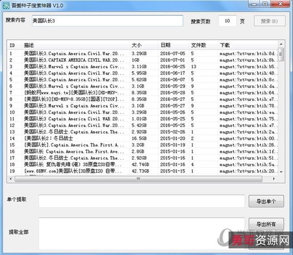Image resolution: width=293 pixels, height=255 pixels.
Task: Click the horizontal scrollbar right arrow
Action: [x=274, y=179]
